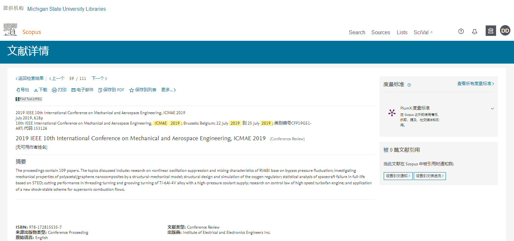Expand the PlumX 度量标准 chevron
This screenshot has width=514, height=241.
(492, 109)
